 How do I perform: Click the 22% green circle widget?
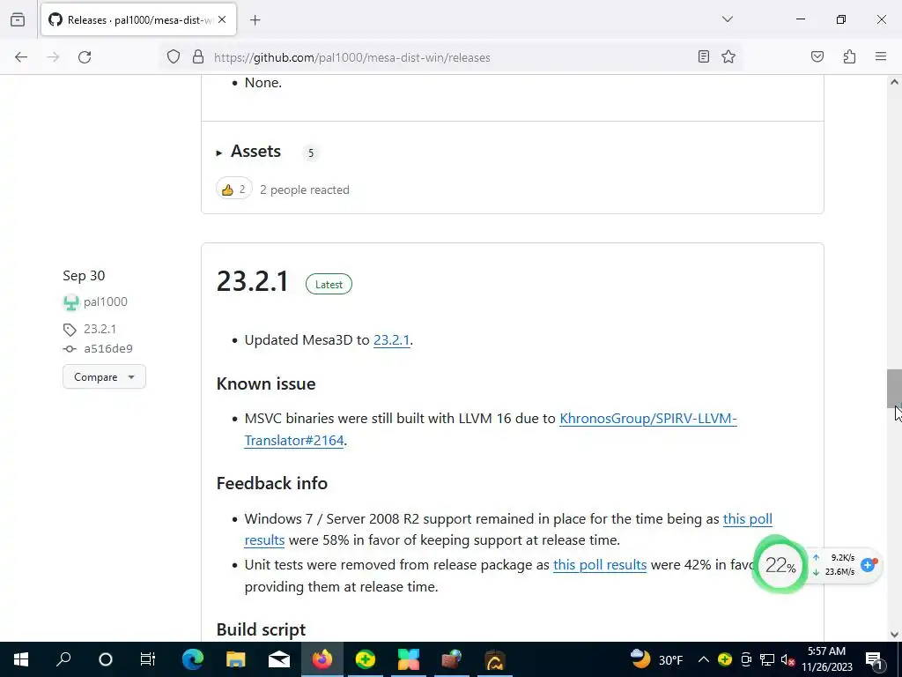[x=780, y=565]
